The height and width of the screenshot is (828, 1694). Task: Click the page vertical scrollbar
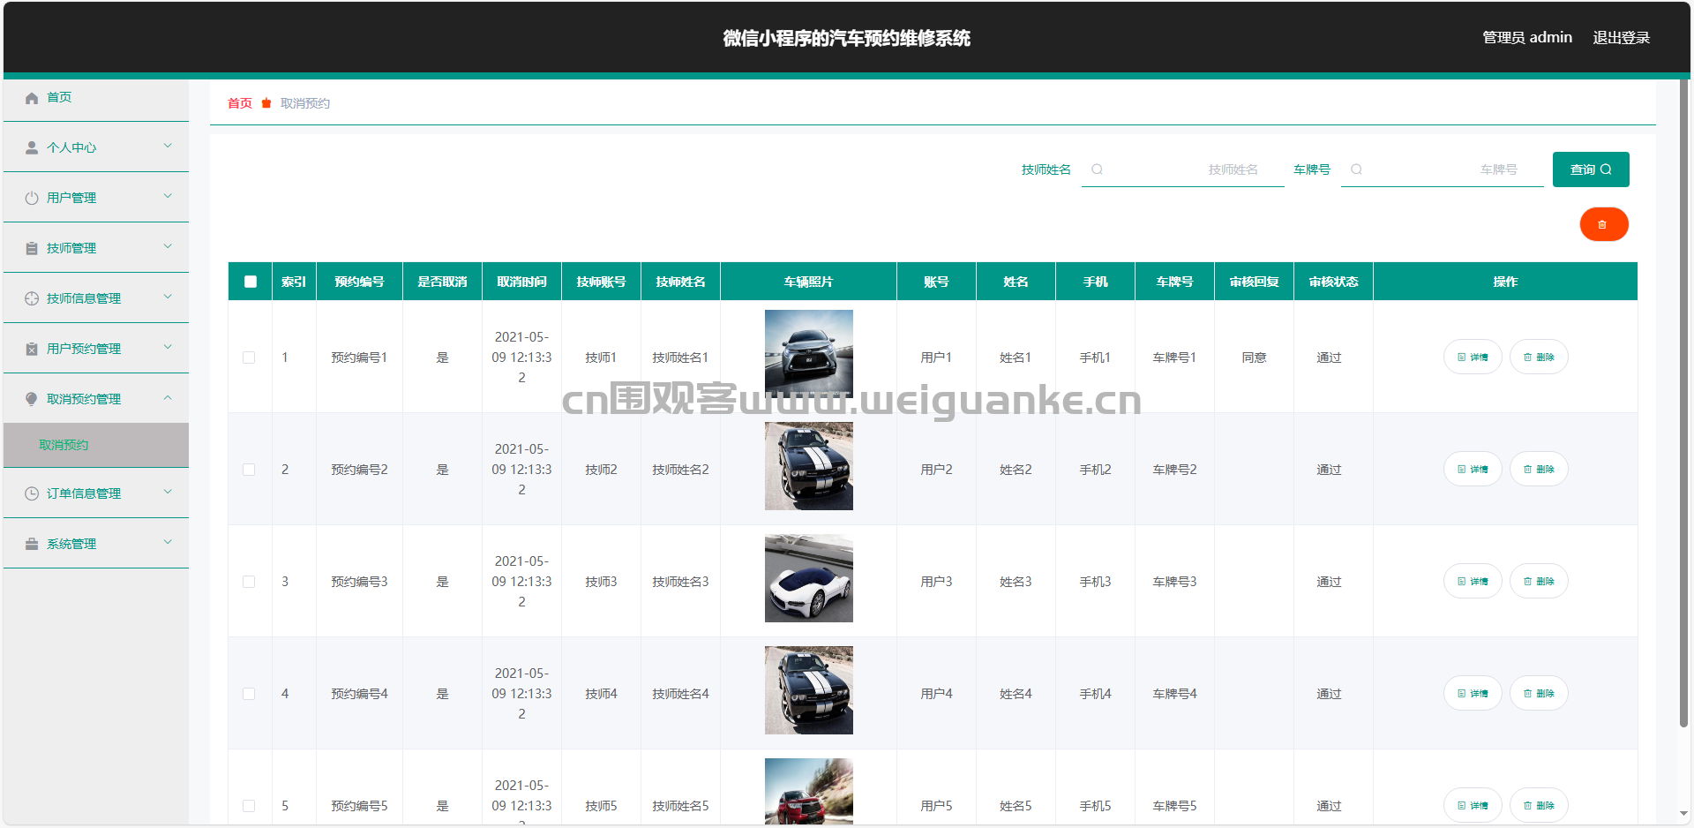tap(1683, 403)
